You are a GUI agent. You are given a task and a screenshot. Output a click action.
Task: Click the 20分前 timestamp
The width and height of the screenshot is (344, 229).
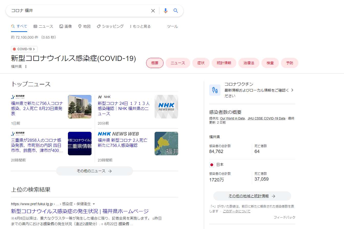pyautogui.click(x=103, y=123)
